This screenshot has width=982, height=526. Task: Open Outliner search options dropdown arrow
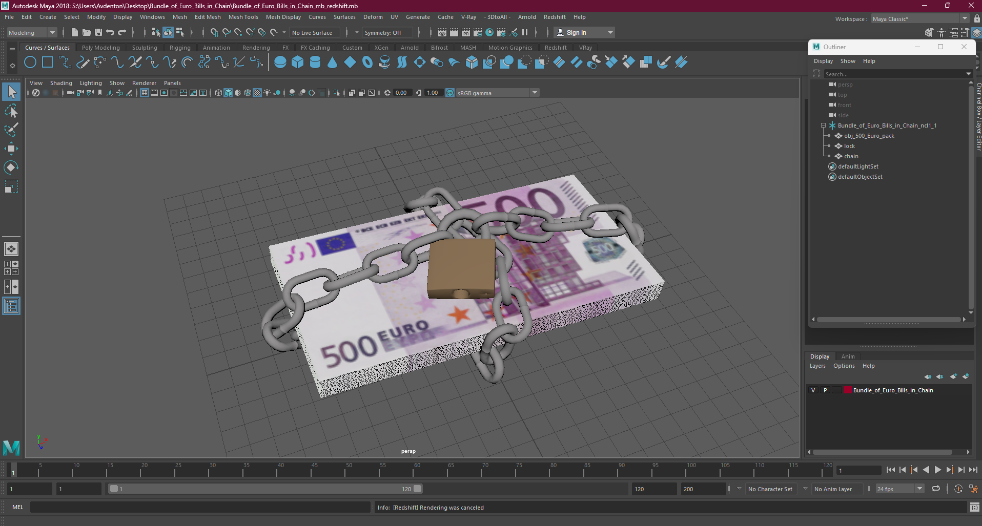pos(968,74)
